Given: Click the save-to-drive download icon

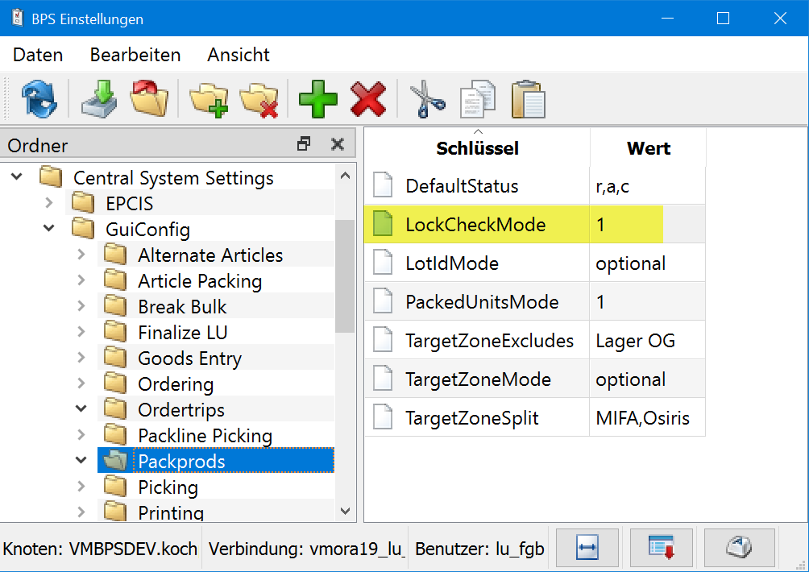Looking at the screenshot, I should [x=98, y=100].
